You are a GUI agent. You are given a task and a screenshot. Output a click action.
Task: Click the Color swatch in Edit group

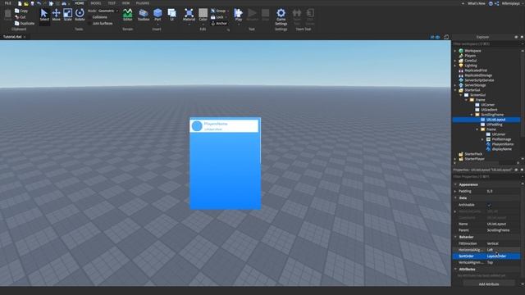coord(203,13)
